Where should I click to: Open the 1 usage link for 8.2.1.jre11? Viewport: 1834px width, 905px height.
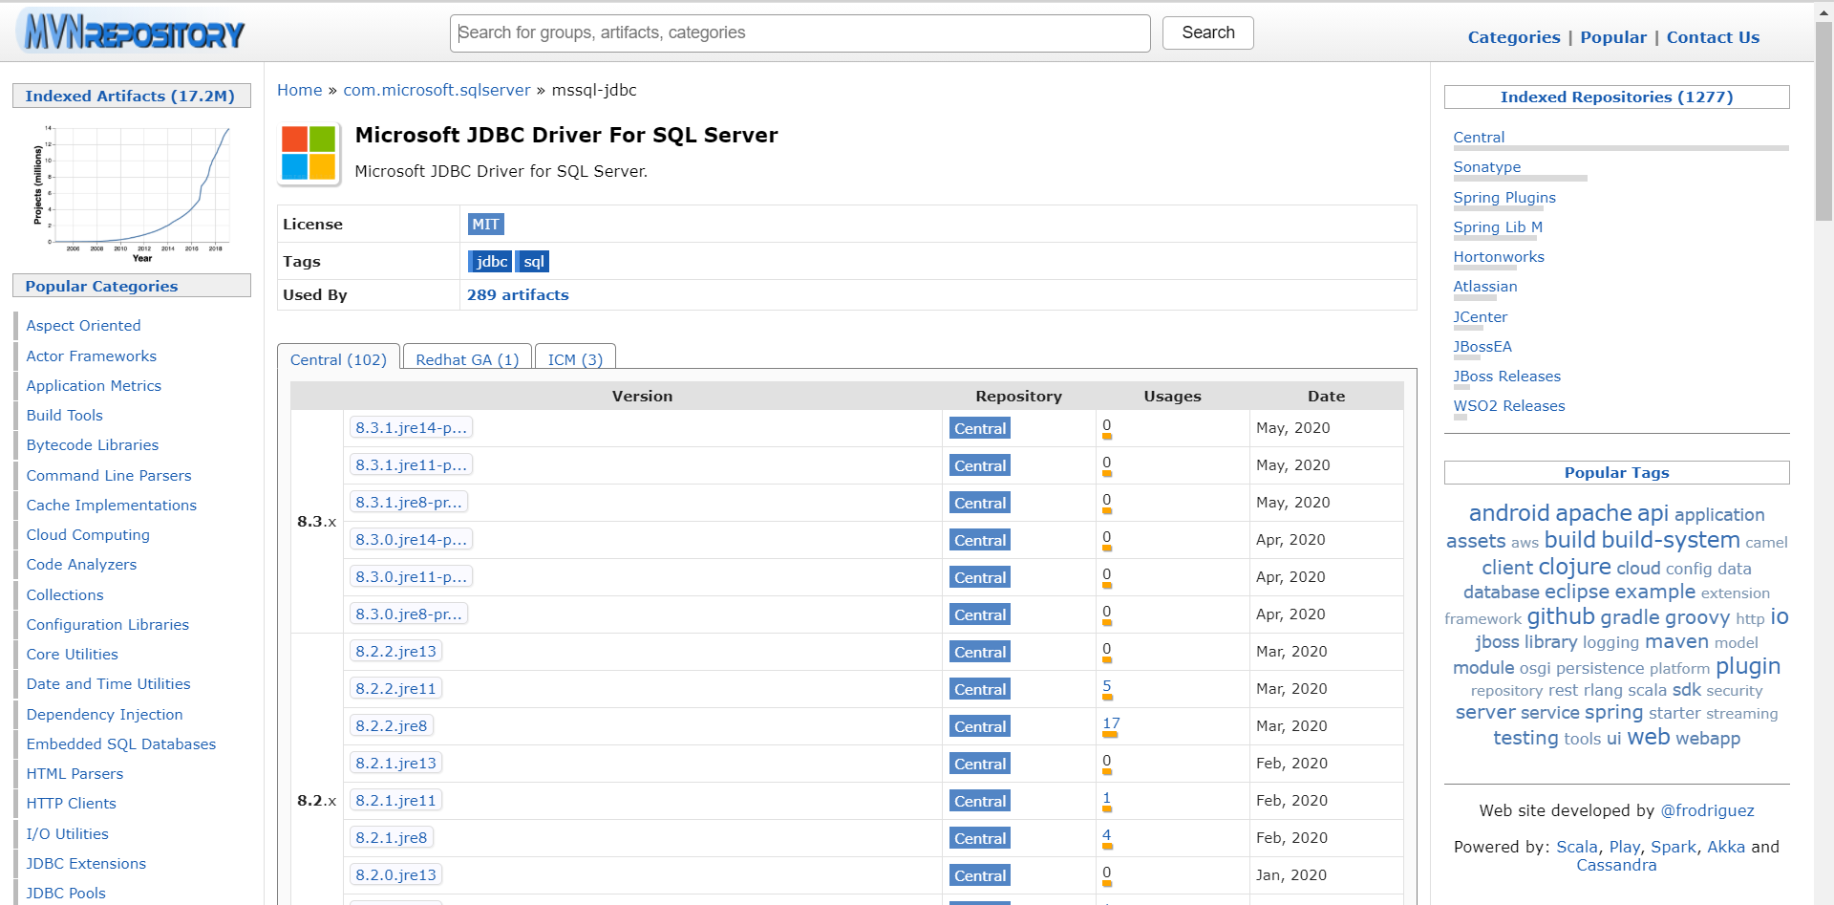tap(1106, 798)
